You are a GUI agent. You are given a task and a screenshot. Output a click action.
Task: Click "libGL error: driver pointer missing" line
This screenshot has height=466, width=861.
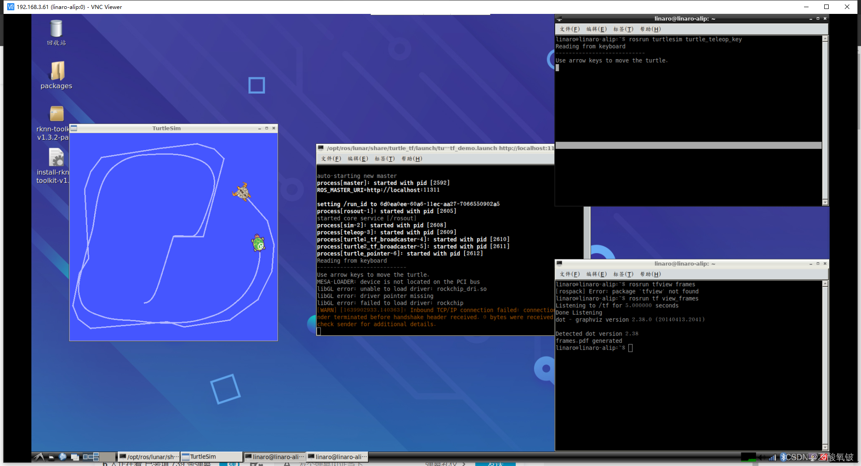(x=375, y=296)
